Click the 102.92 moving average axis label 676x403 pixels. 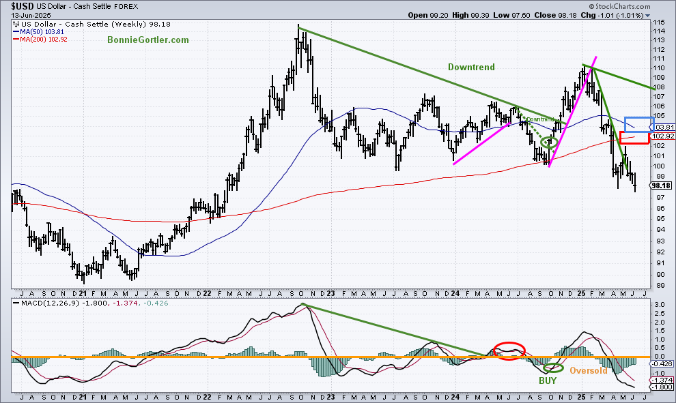pyautogui.click(x=663, y=136)
